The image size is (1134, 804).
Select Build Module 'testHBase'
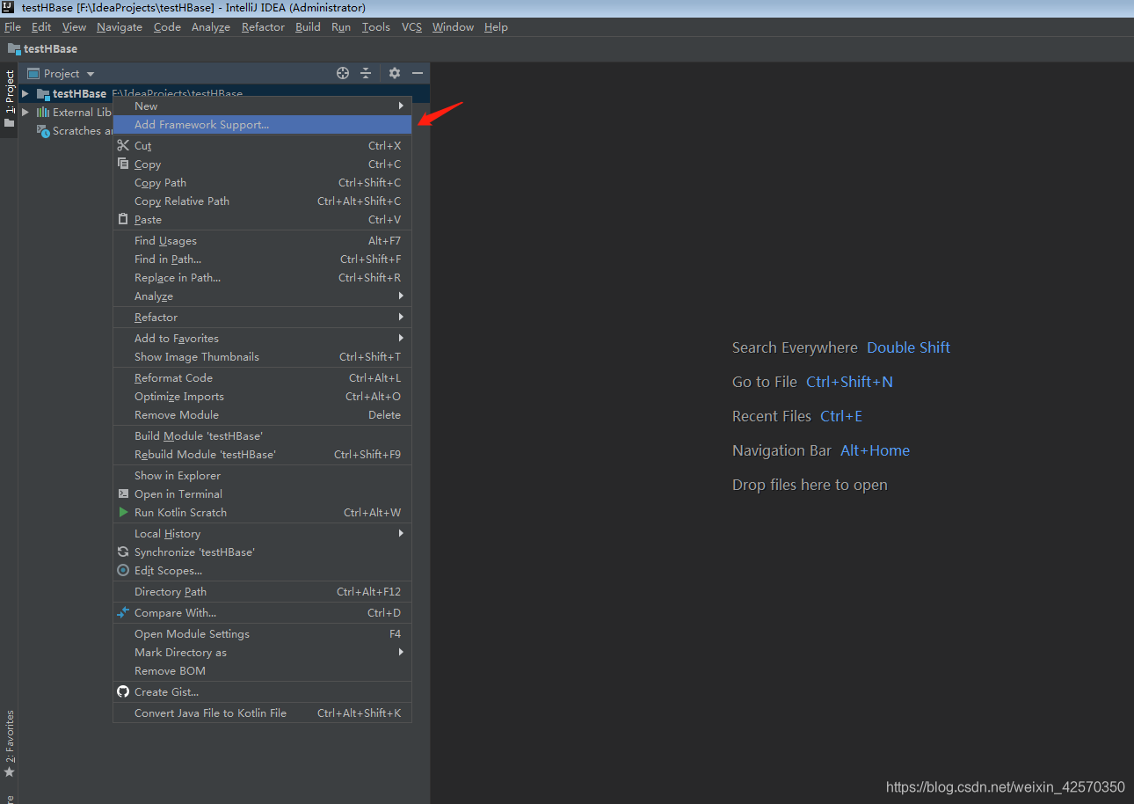pyautogui.click(x=262, y=435)
